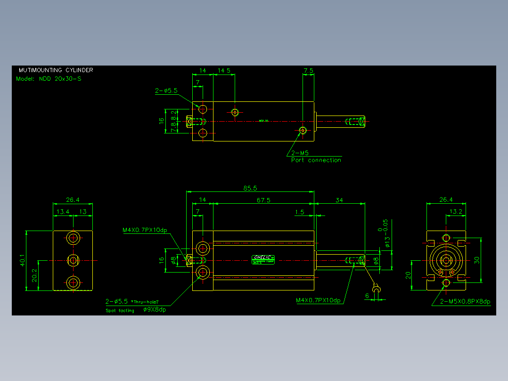Select the Model NDD 20x30-S label
This screenshot has height=381, width=508.
point(49,79)
